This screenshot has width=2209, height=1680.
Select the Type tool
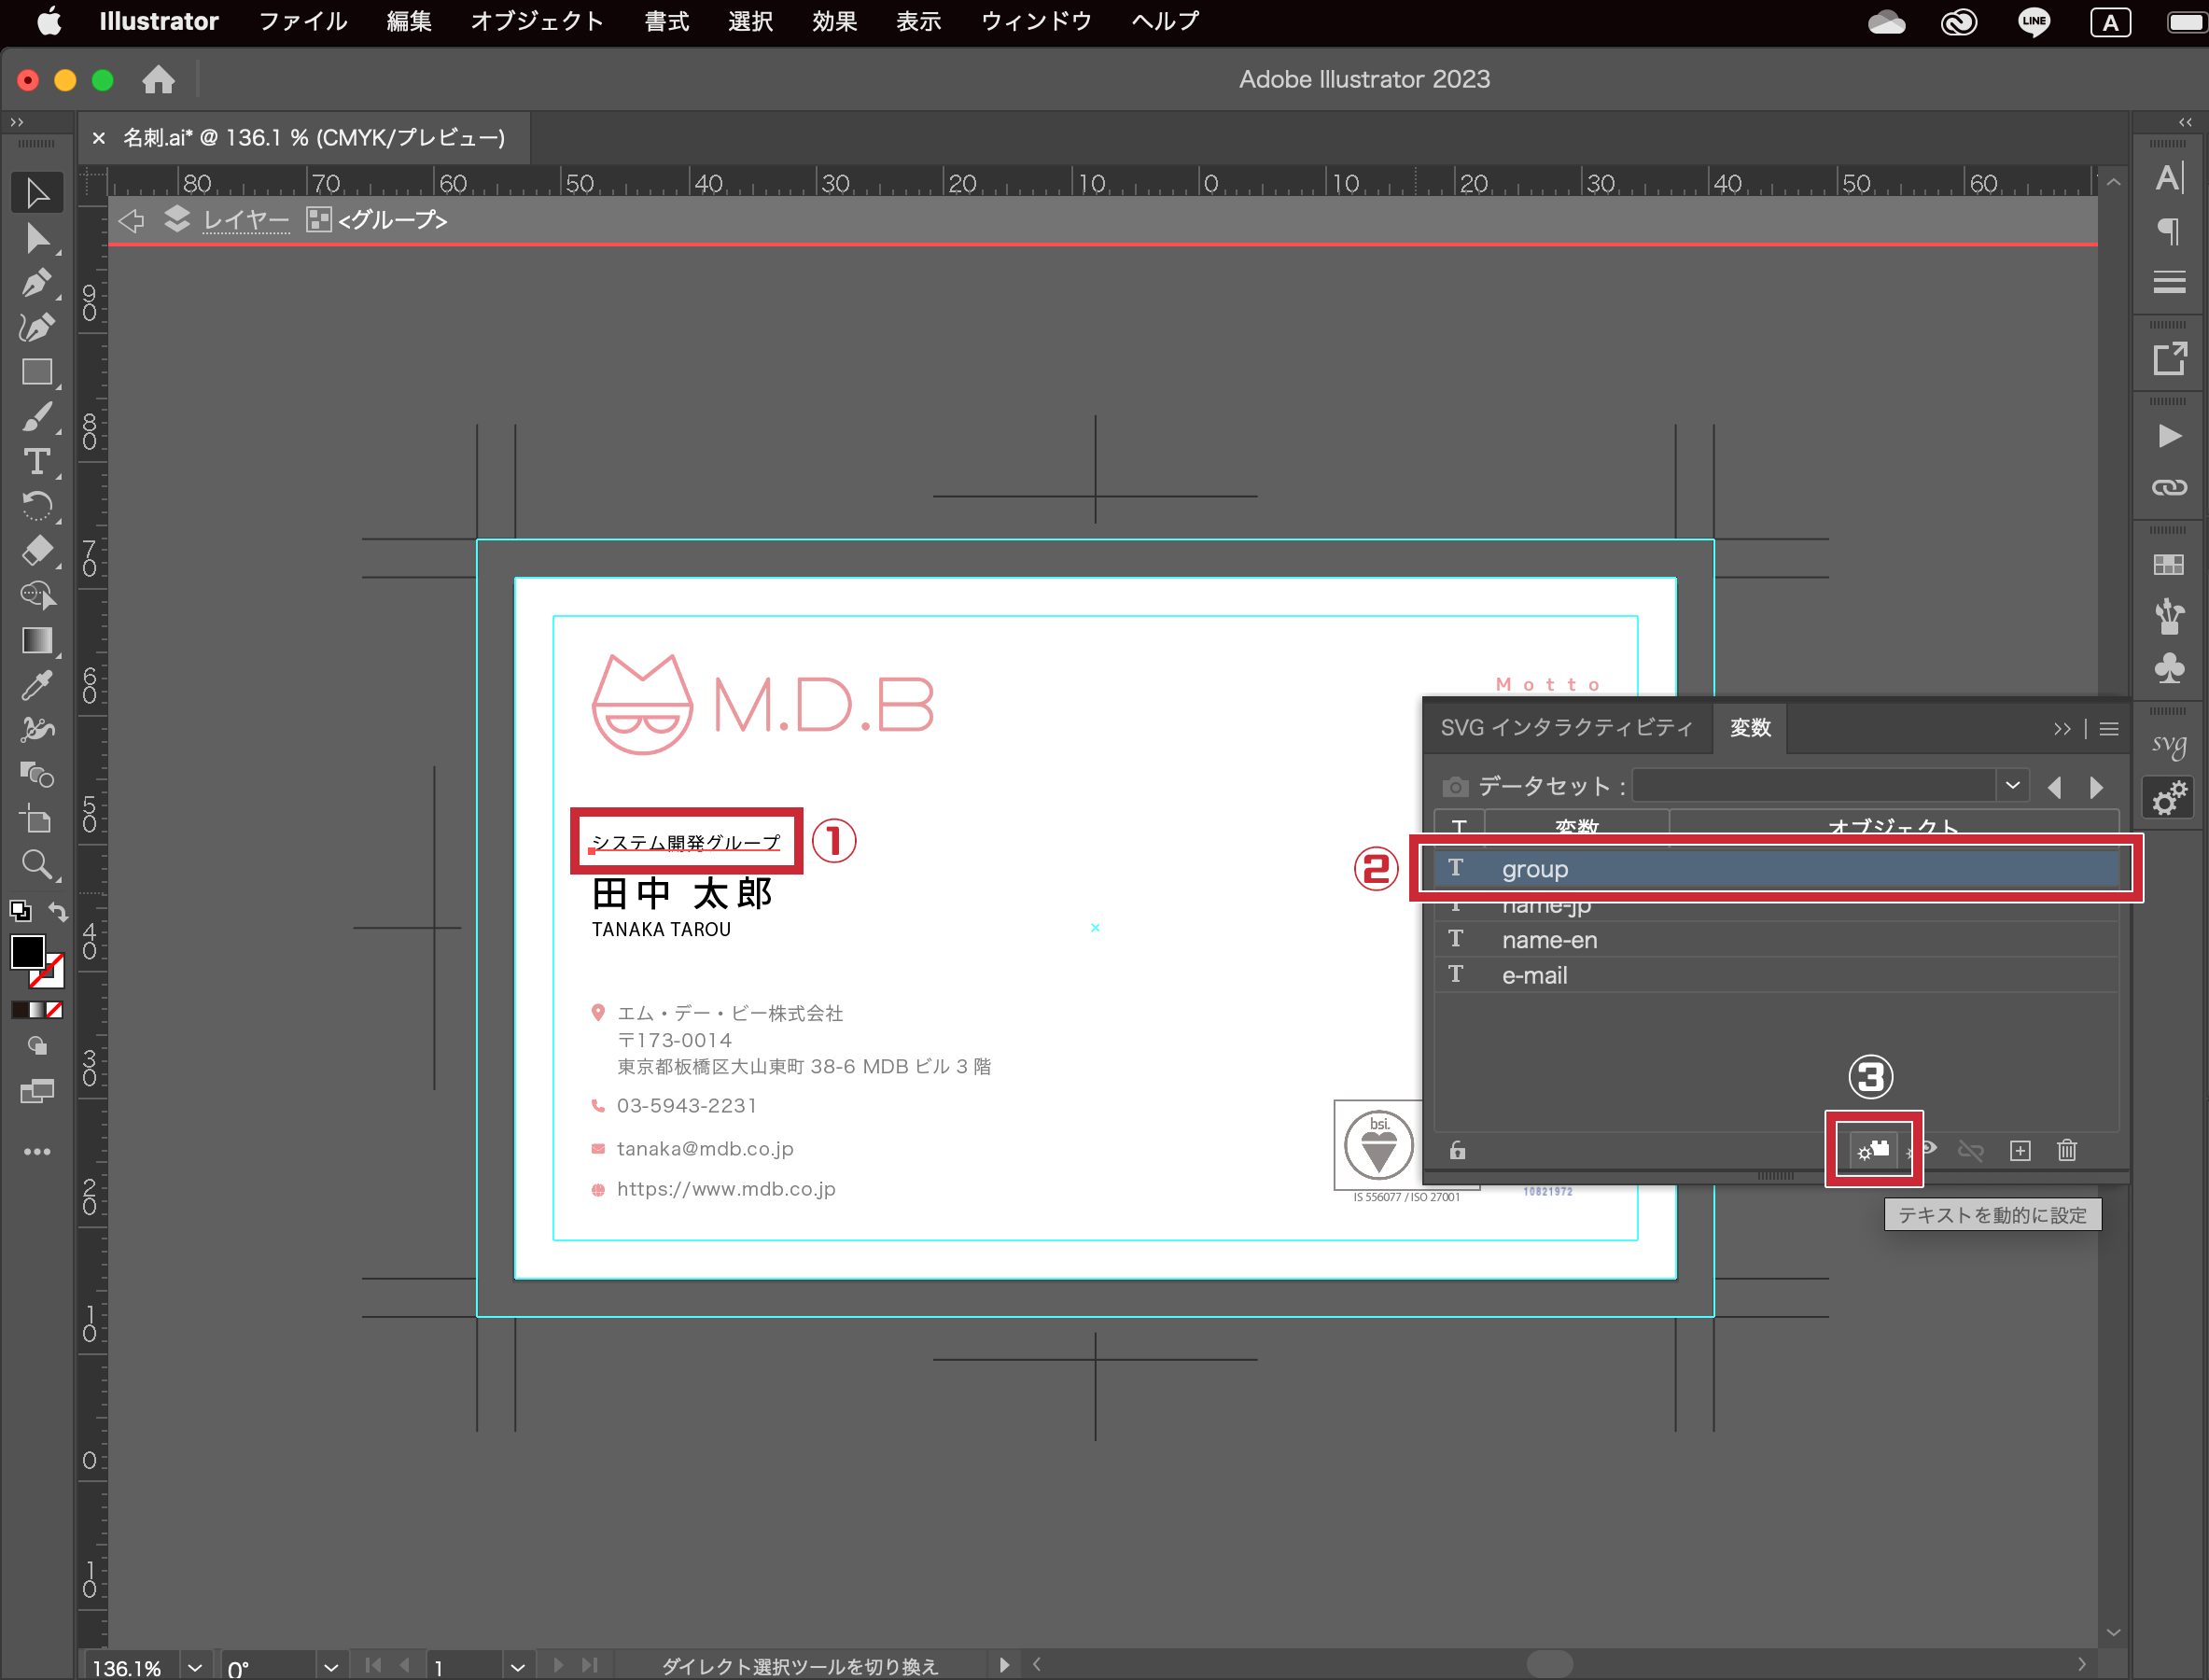click(x=37, y=461)
